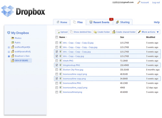Open the My Dropbox root heading
Image resolution: width=162 pixels, height=118 pixels.
point(20,33)
